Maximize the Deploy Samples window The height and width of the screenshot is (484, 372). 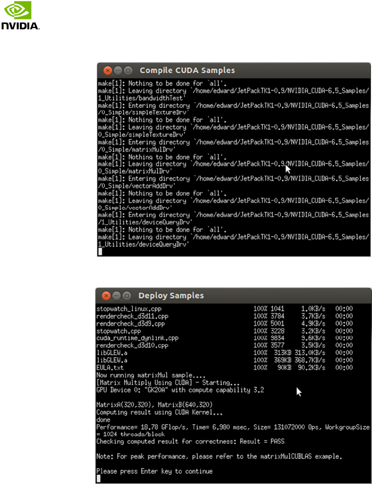point(127,296)
